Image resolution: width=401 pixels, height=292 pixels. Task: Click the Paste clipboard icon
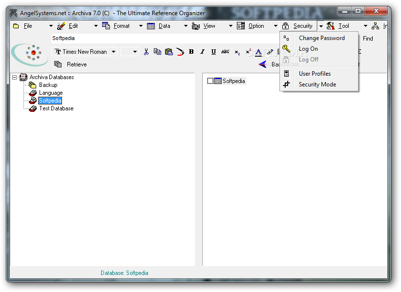(169, 52)
